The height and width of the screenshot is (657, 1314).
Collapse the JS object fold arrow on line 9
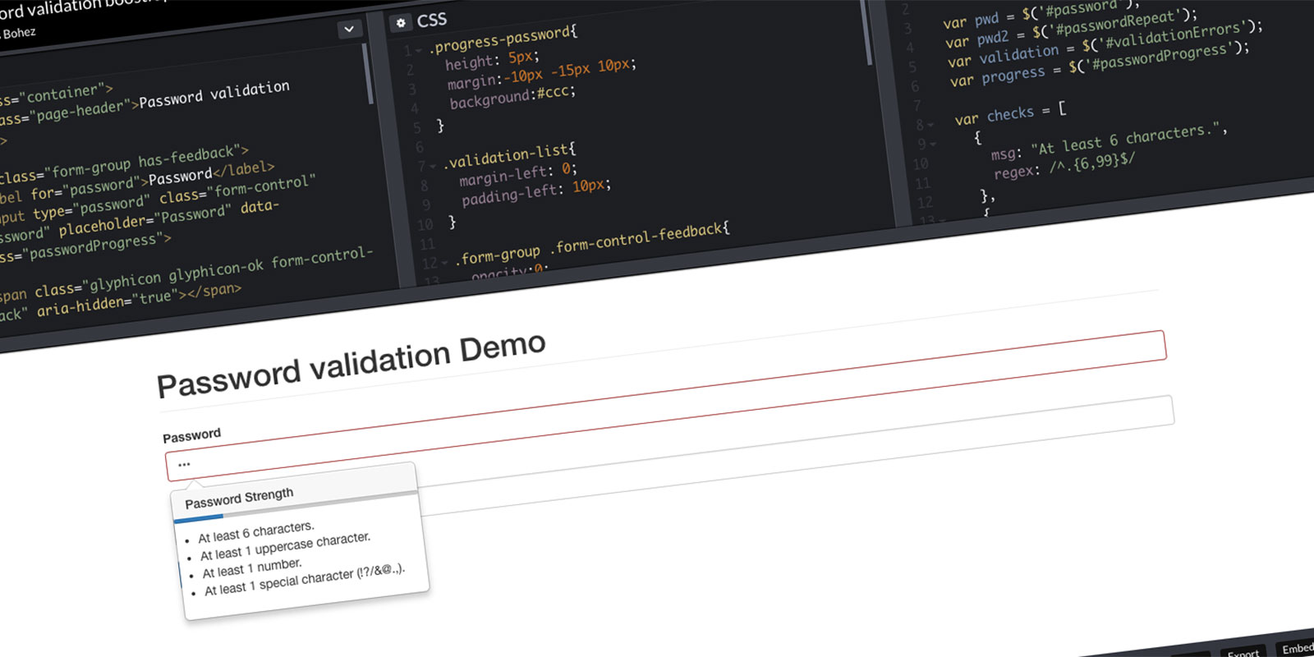tap(933, 145)
